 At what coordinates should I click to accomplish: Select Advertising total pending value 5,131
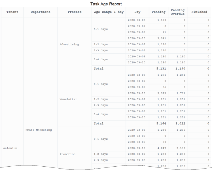(161, 69)
